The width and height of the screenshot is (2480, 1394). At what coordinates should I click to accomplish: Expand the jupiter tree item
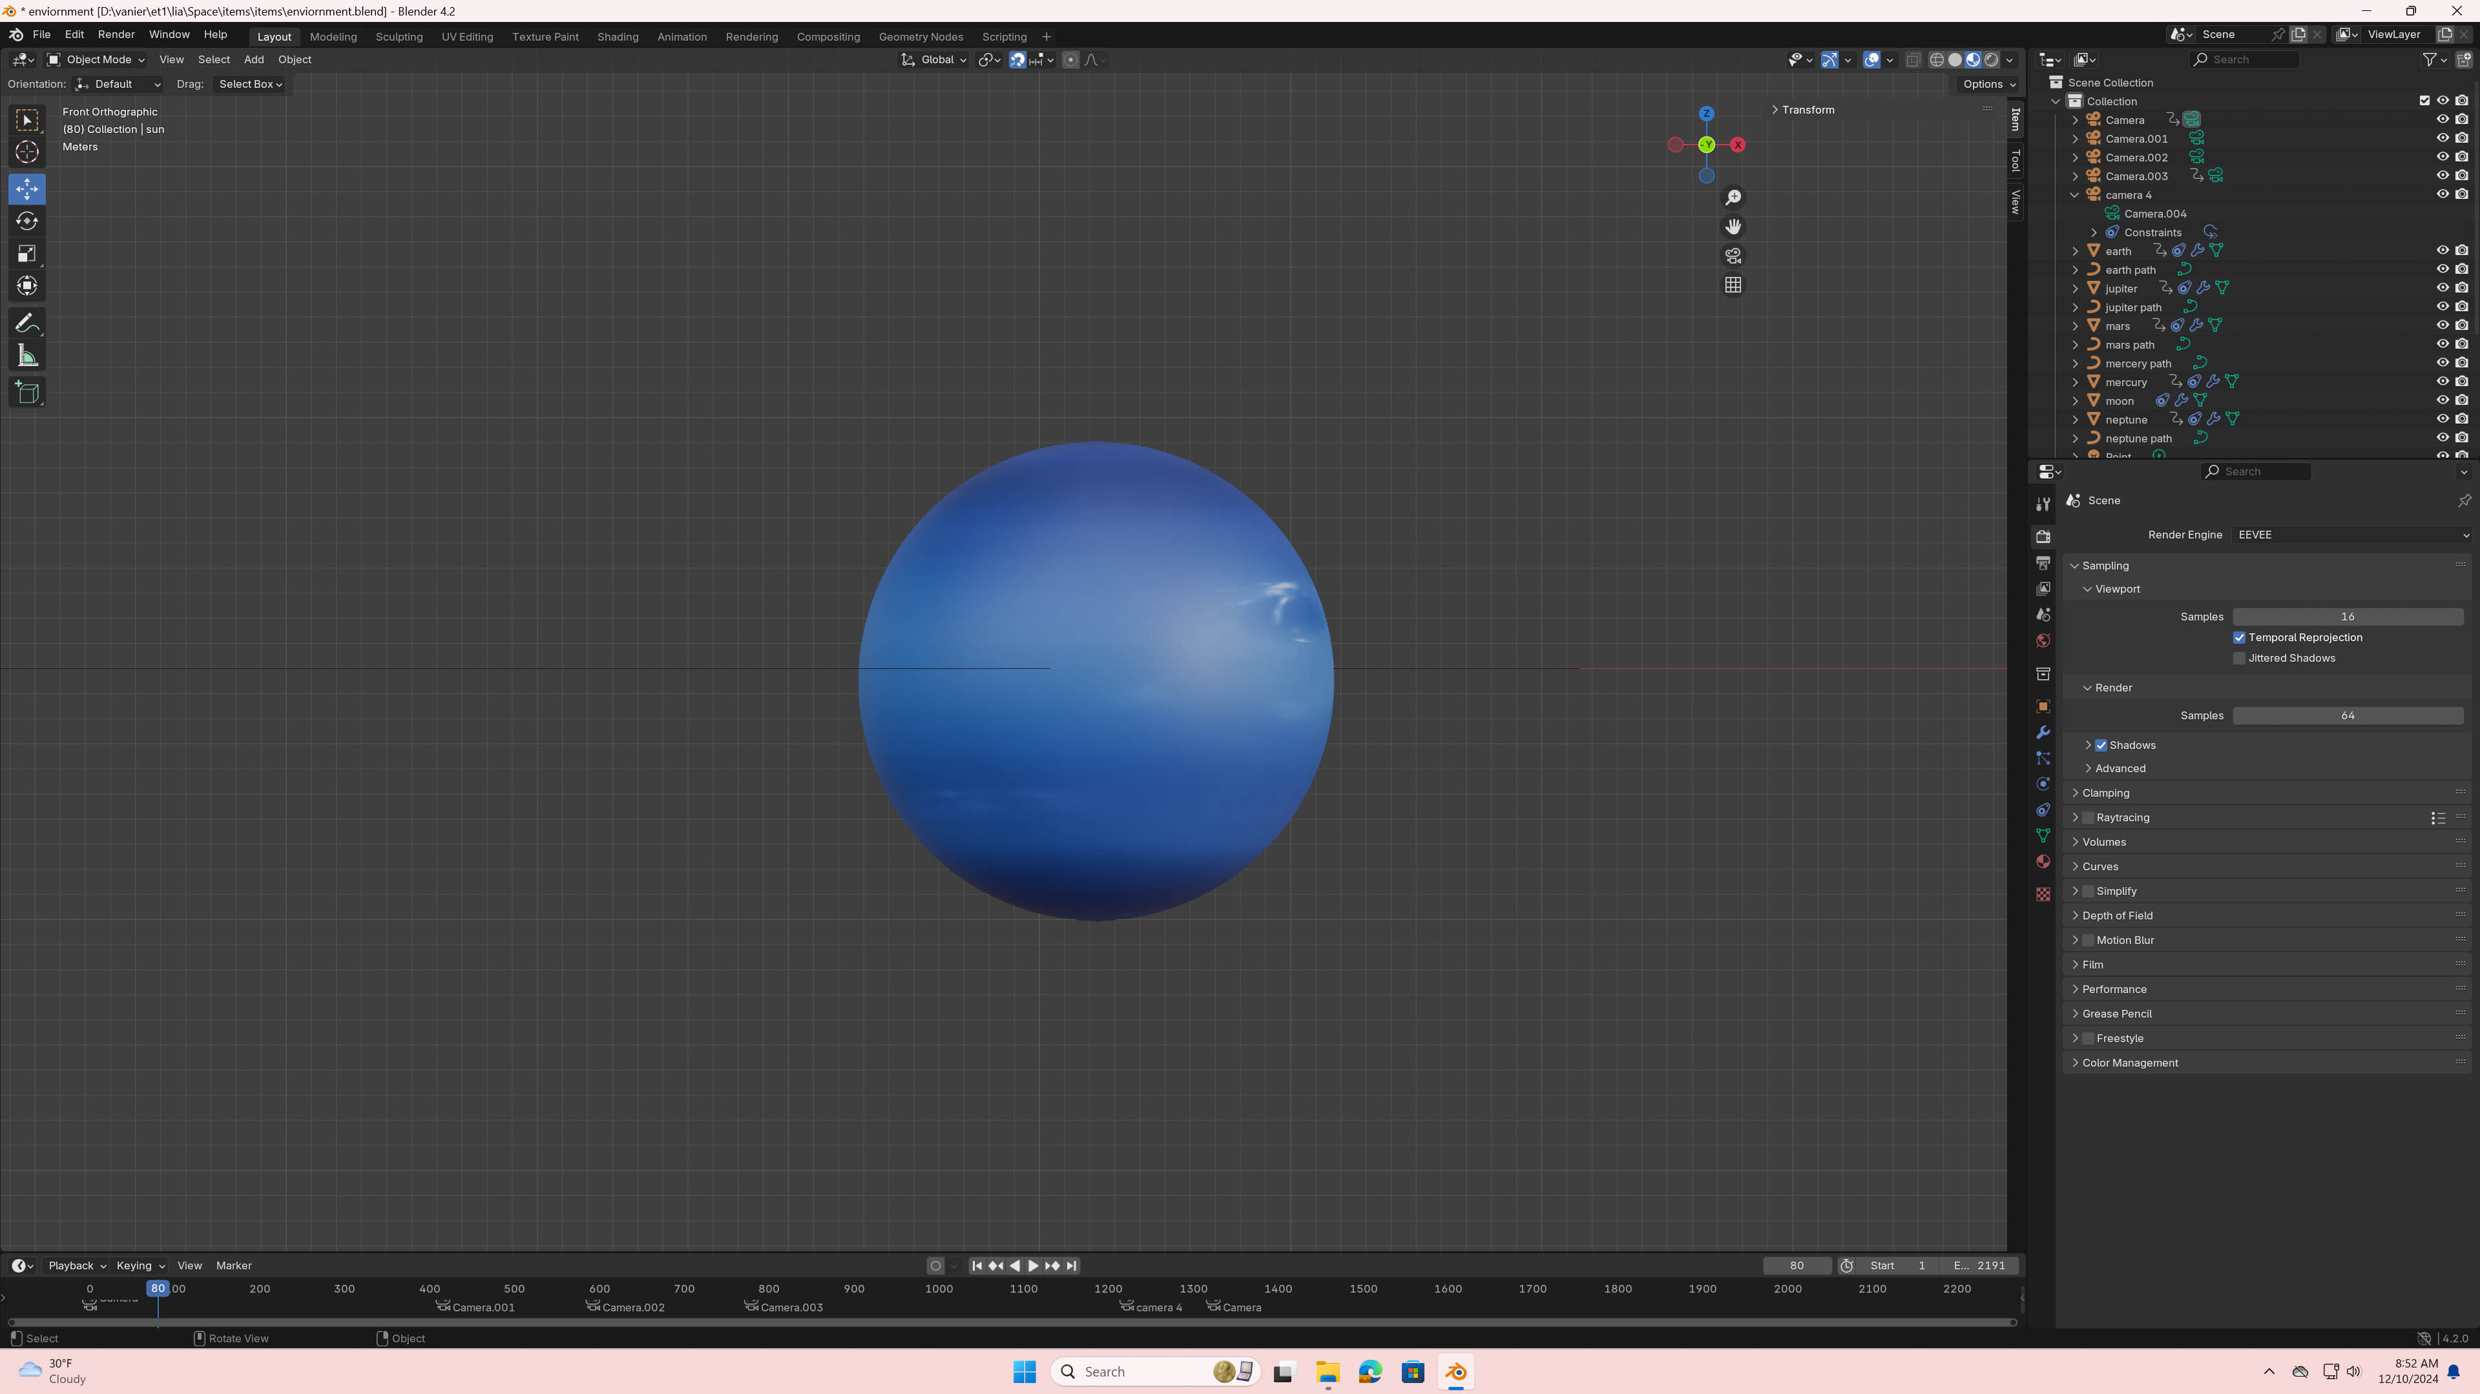pos(2076,289)
